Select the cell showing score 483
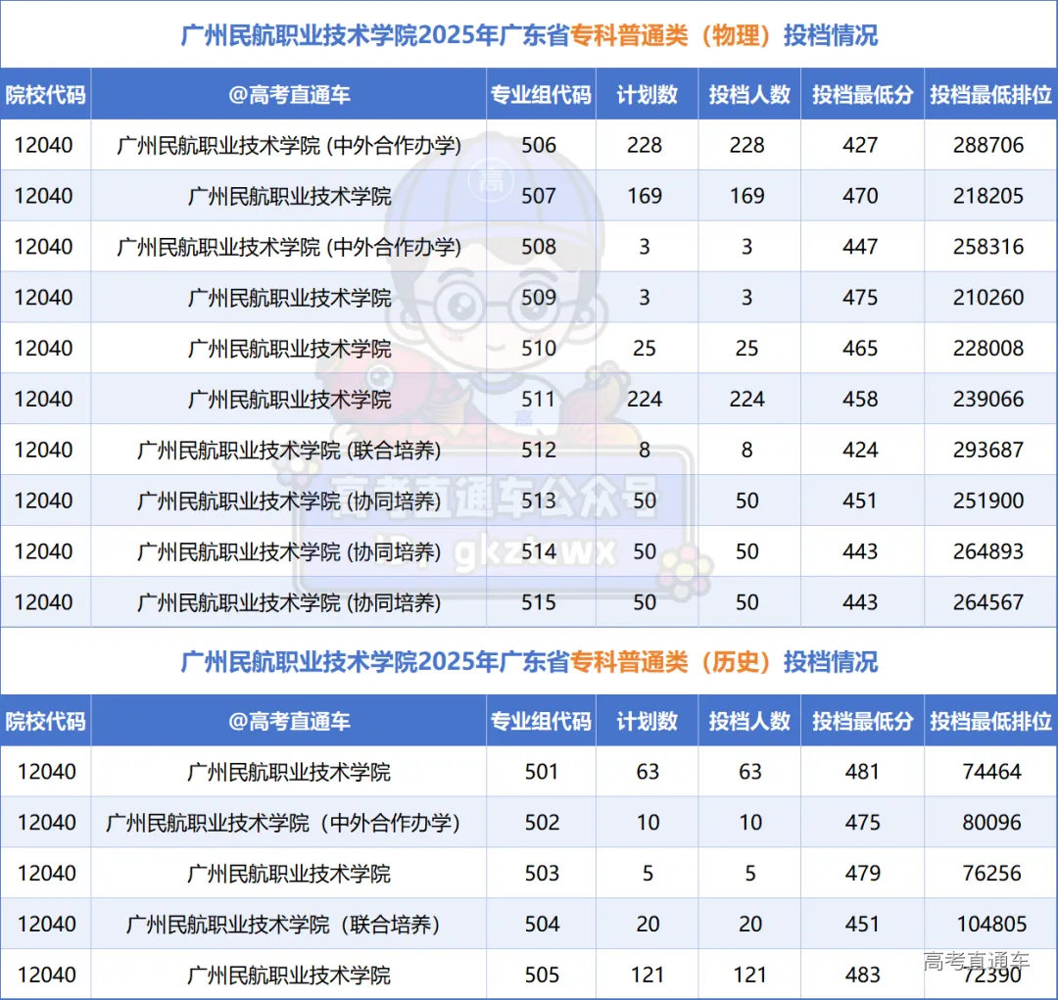This screenshot has height=1000, width=1058. tap(861, 975)
